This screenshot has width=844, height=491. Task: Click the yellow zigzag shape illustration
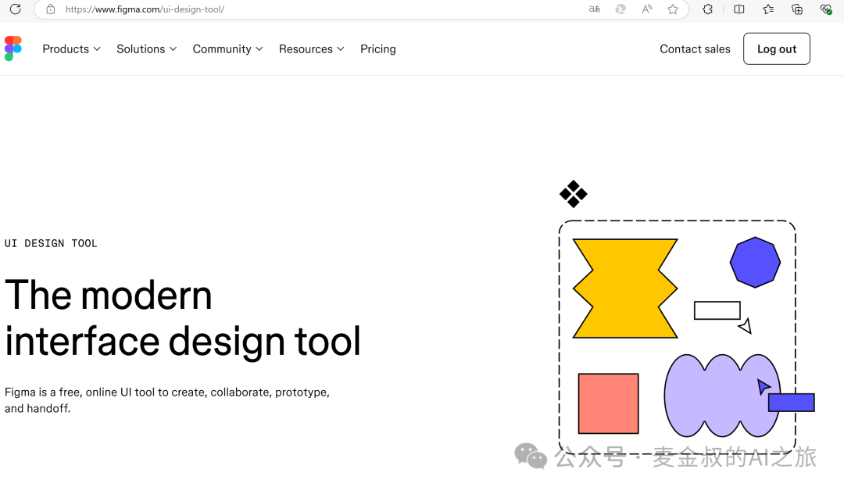625,289
